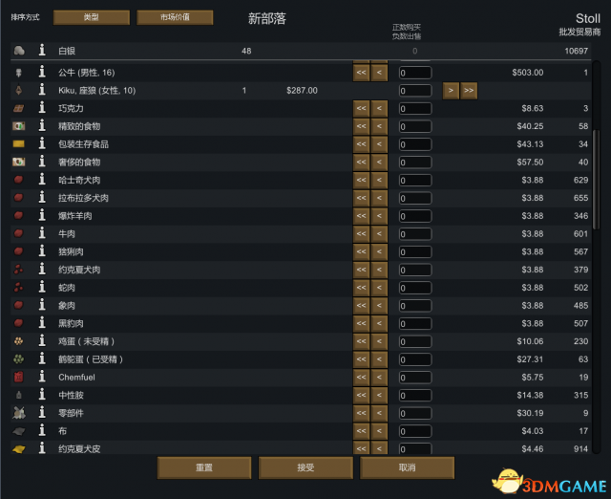
Task: Click 接受 accept trade button
Action: 305,467
